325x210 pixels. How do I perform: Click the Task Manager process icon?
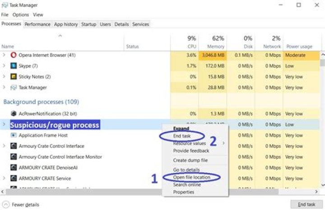click(14, 87)
